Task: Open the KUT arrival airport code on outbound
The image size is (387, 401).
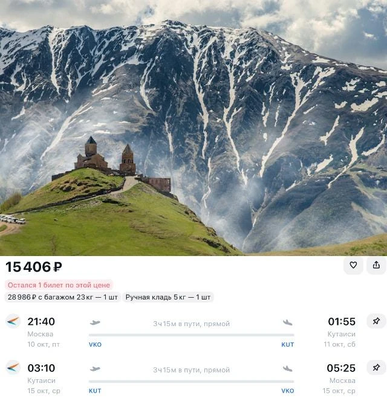Action: [x=288, y=344]
